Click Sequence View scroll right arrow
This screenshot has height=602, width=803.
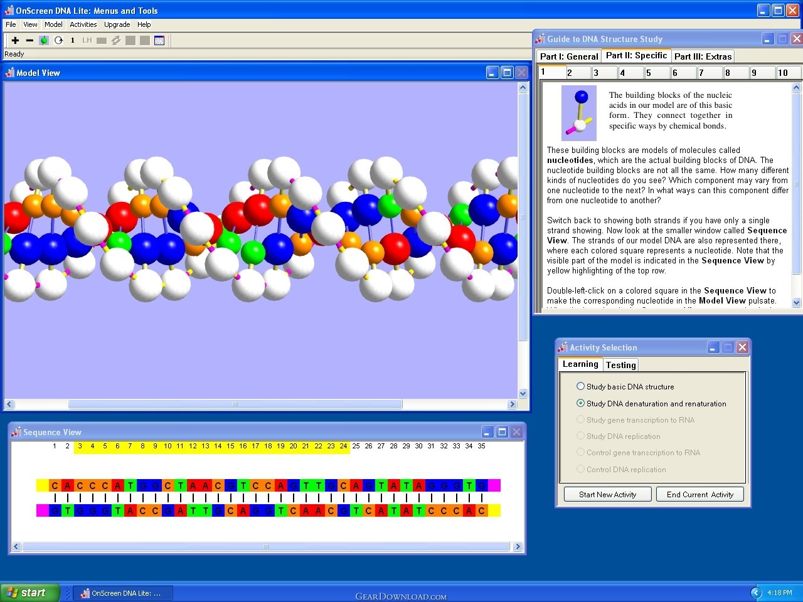point(518,547)
